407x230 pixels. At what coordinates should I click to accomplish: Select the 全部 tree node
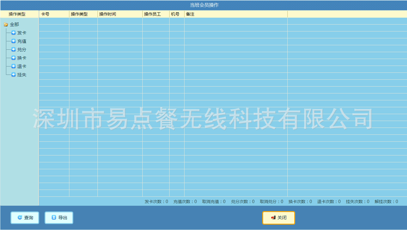point(14,25)
